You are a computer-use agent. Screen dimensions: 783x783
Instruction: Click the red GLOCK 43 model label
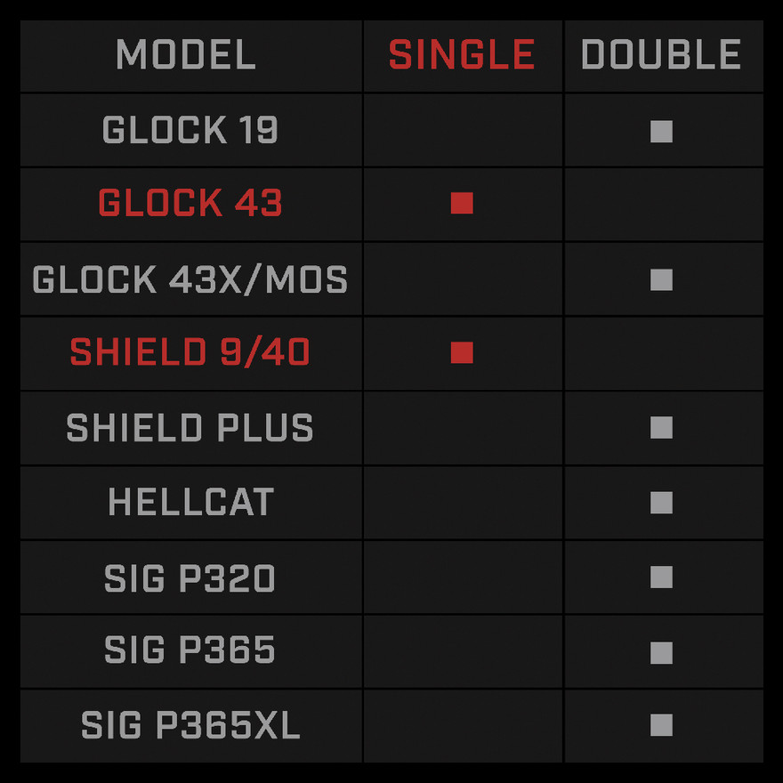pyautogui.click(x=190, y=204)
